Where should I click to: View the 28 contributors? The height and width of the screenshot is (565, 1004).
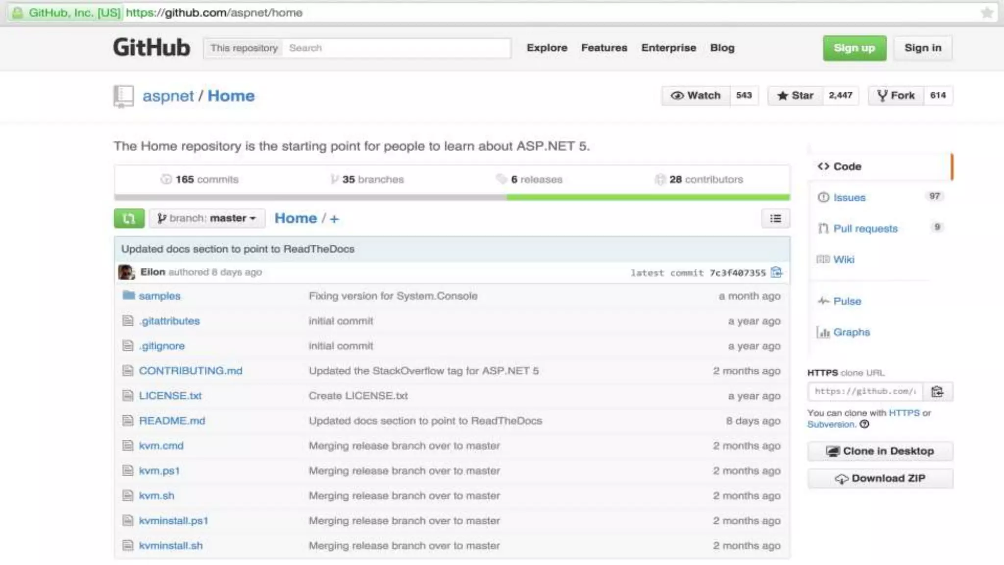coord(699,180)
